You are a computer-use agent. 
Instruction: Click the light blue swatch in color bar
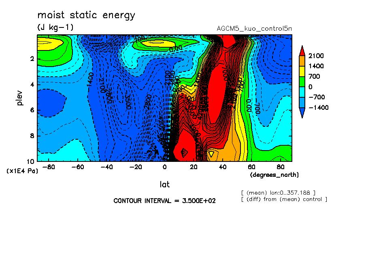coord(302,103)
